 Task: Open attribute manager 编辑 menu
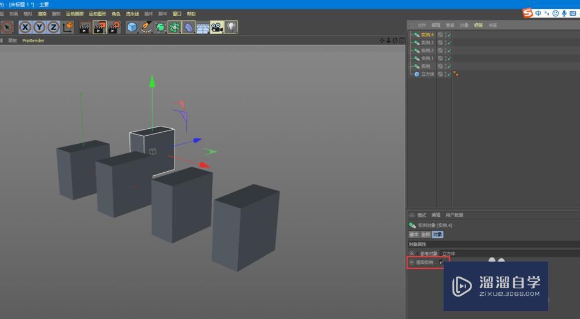tap(436, 215)
